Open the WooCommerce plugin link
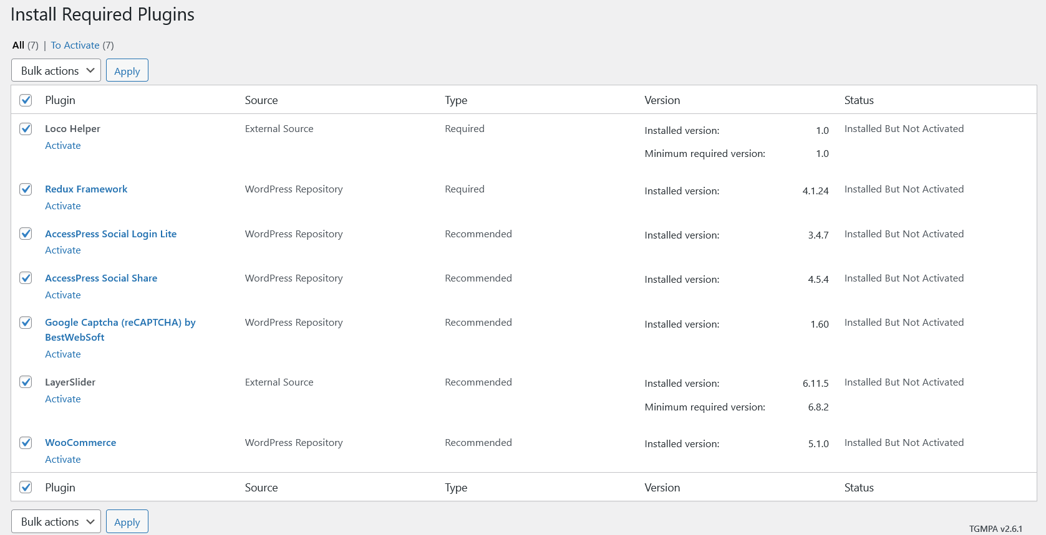This screenshot has width=1046, height=535. pos(80,443)
